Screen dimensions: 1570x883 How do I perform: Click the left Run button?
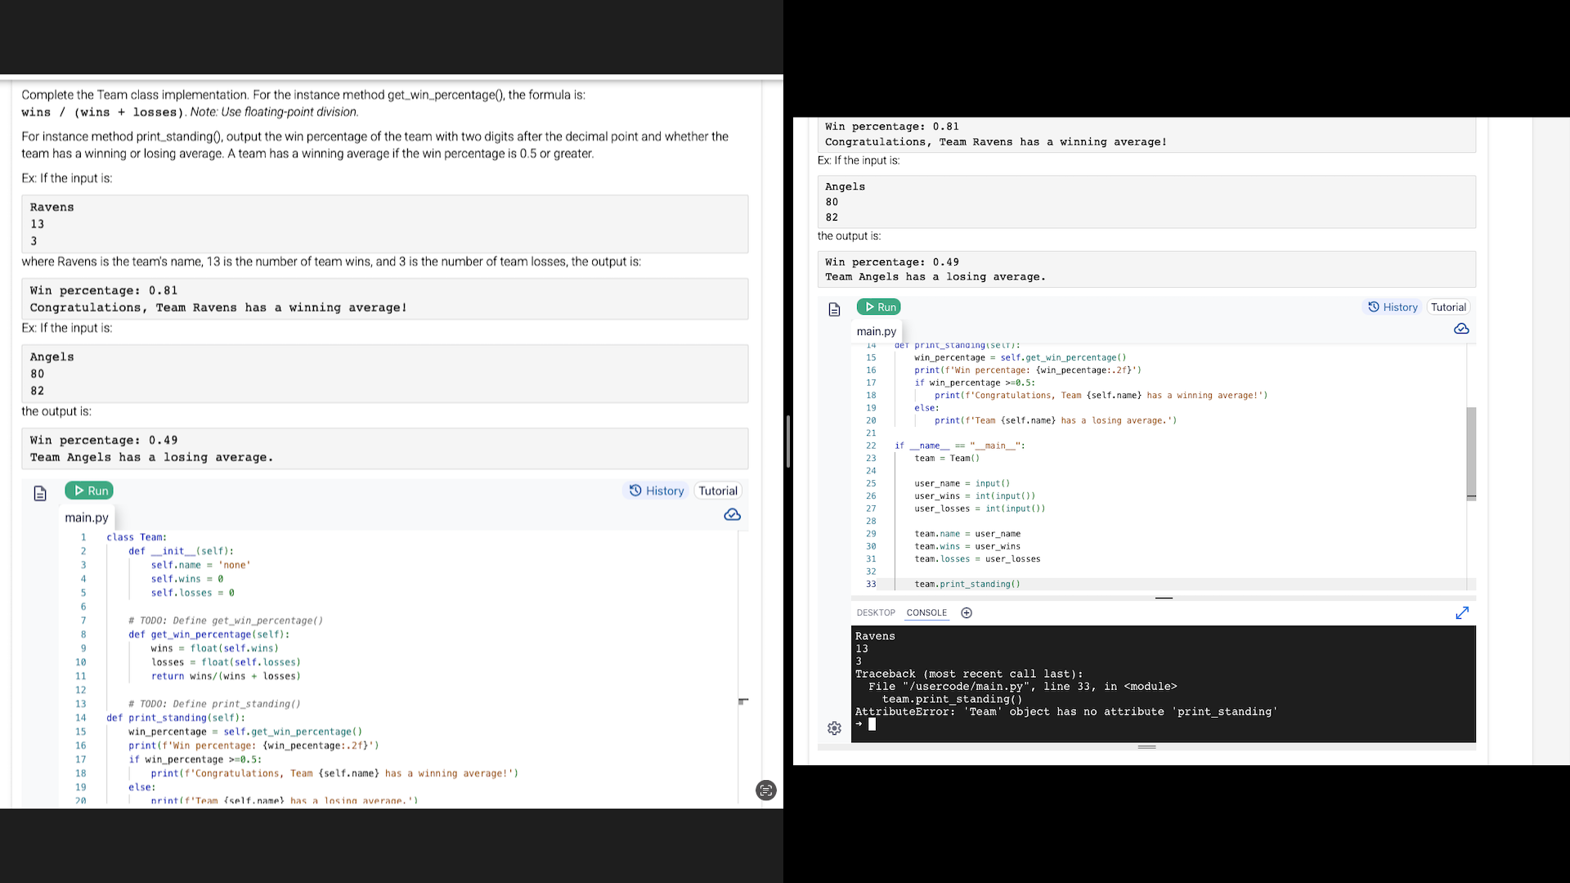[89, 491]
